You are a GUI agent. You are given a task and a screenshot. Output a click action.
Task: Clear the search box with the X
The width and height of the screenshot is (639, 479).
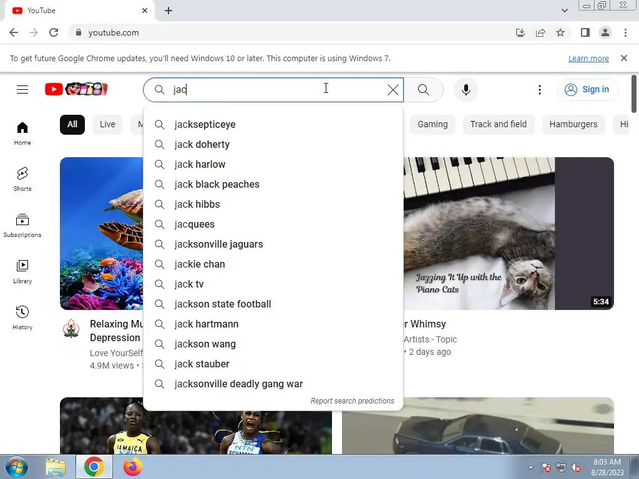(393, 90)
